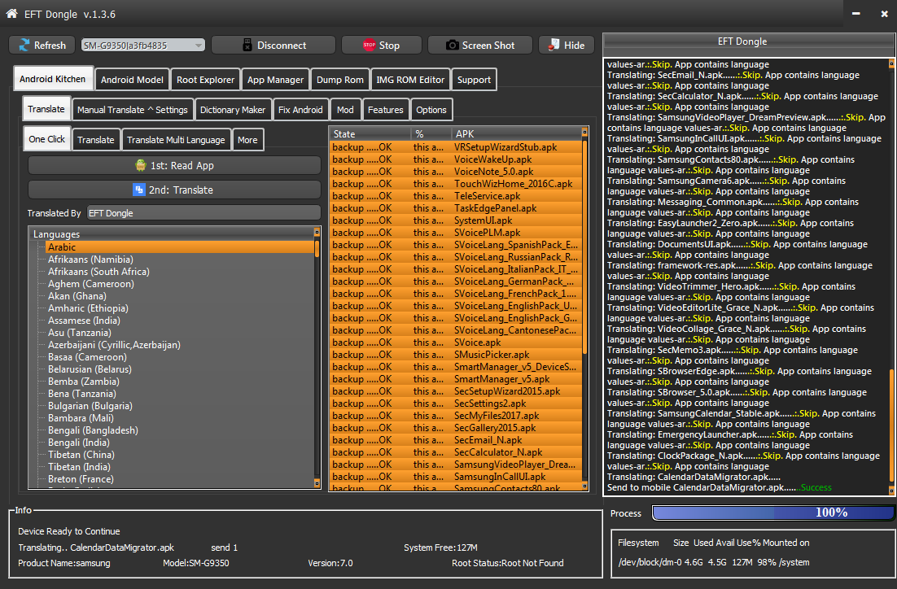The image size is (897, 589).
Task: Click the Refresh button
Action: tap(42, 46)
